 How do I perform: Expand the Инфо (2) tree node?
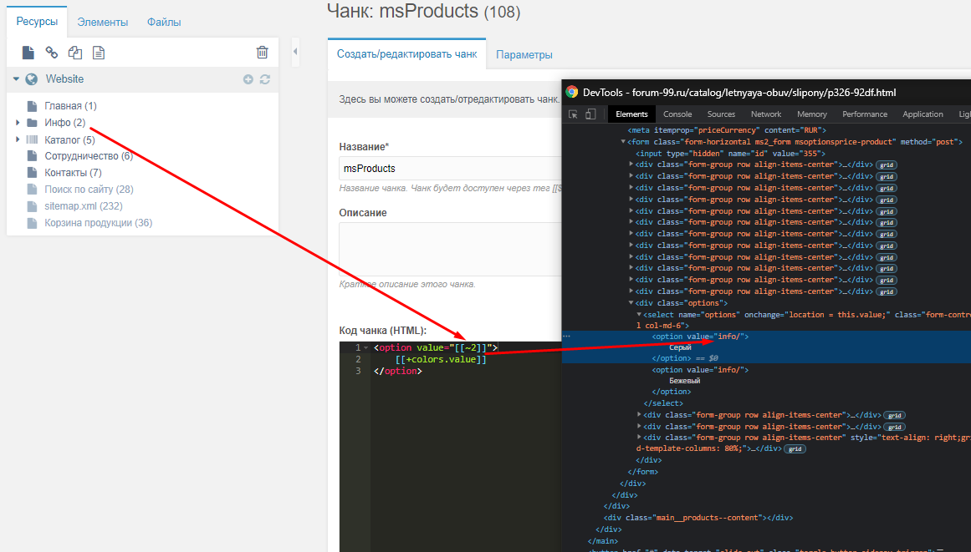[x=18, y=123]
